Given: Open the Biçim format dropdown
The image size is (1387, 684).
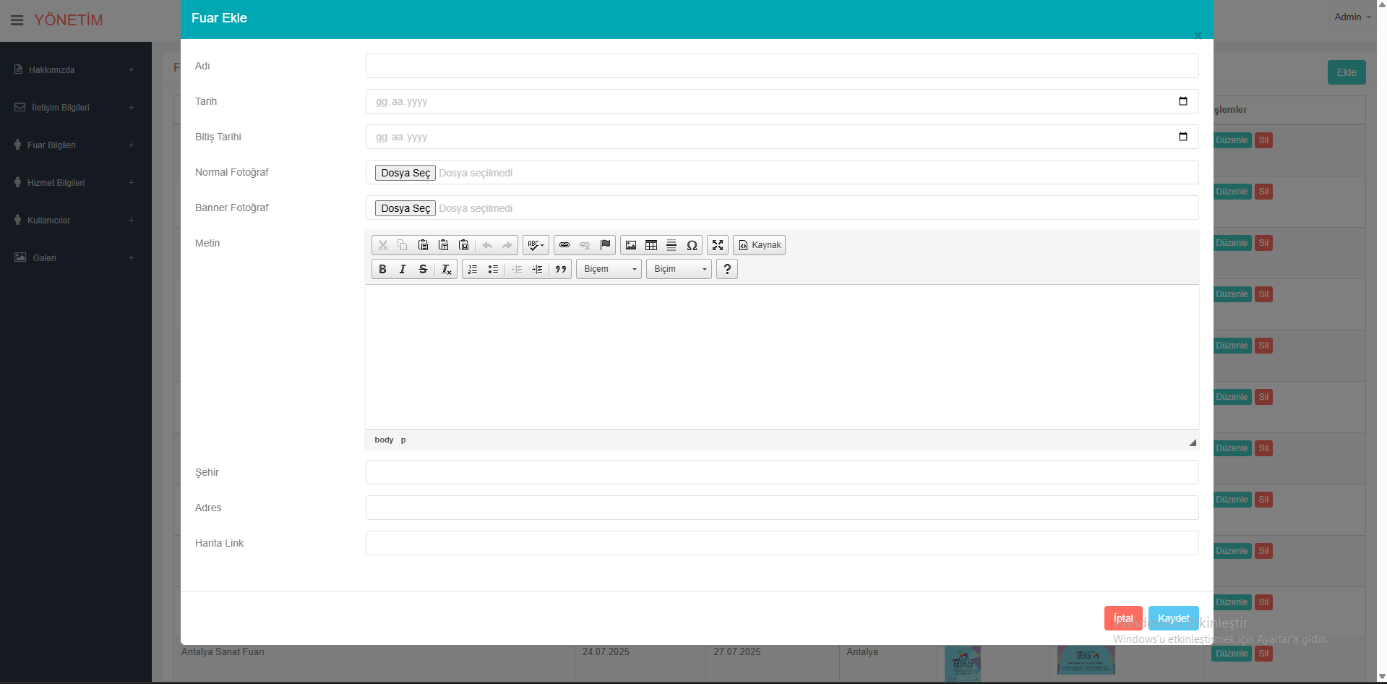Looking at the screenshot, I should (x=679, y=269).
